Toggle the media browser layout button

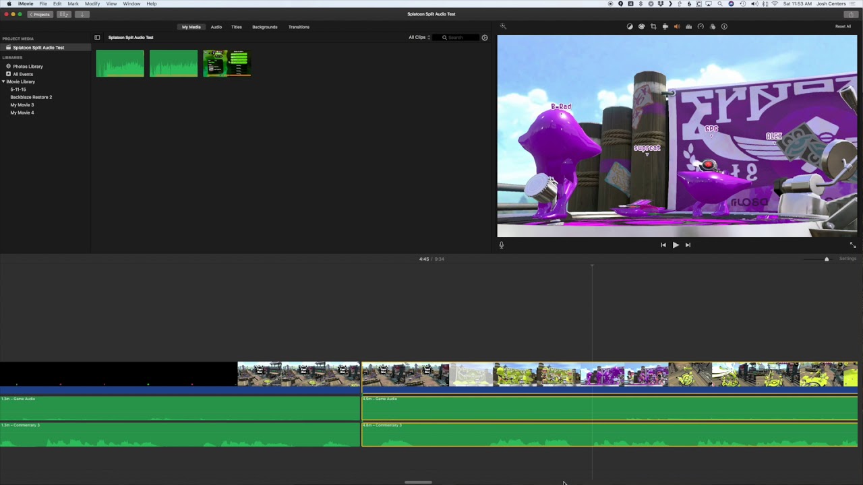(x=64, y=14)
